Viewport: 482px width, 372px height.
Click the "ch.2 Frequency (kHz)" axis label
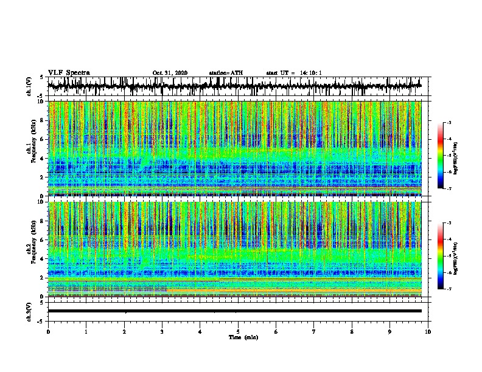[32, 242]
